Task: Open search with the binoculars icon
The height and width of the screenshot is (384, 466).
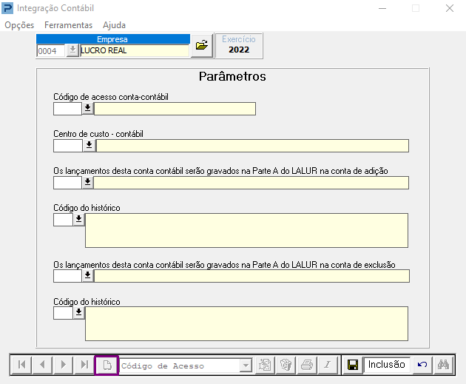Action: 443,365
